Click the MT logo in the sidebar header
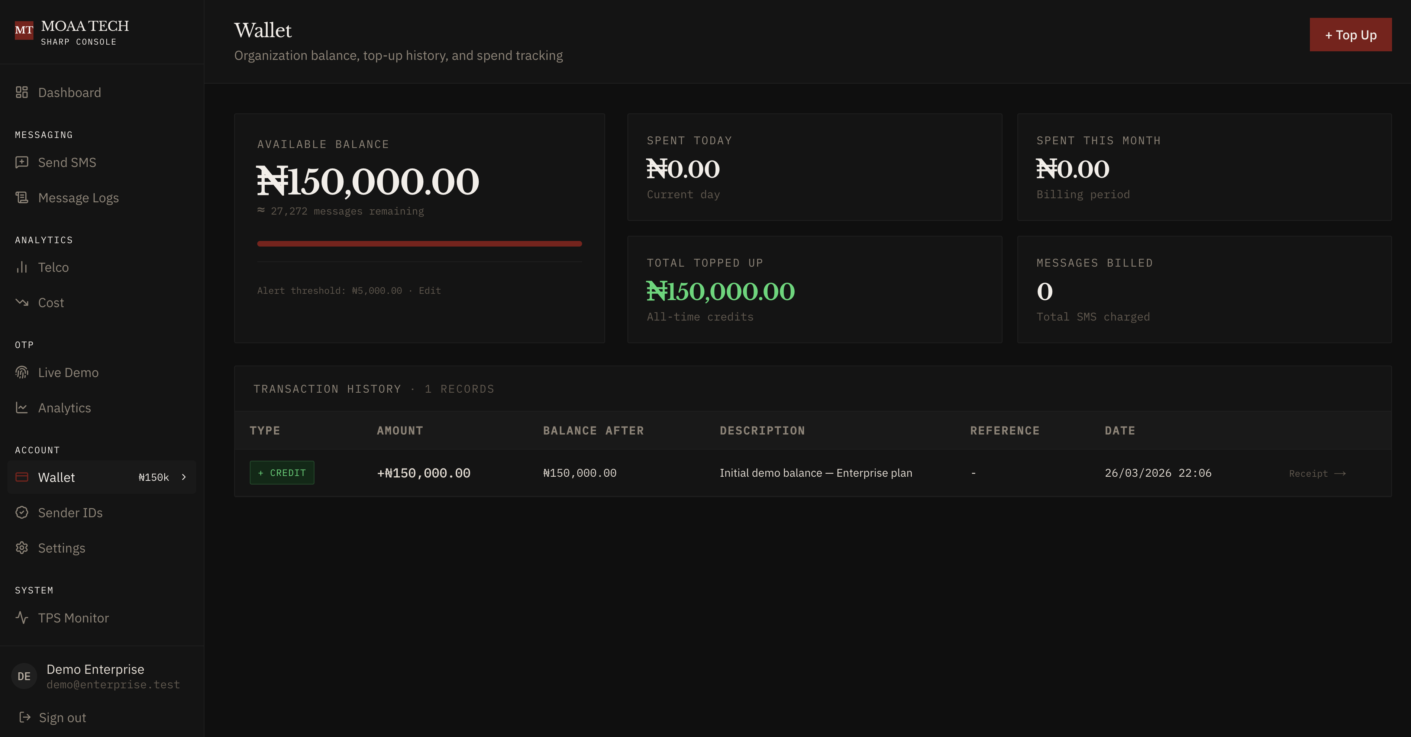 point(23,30)
